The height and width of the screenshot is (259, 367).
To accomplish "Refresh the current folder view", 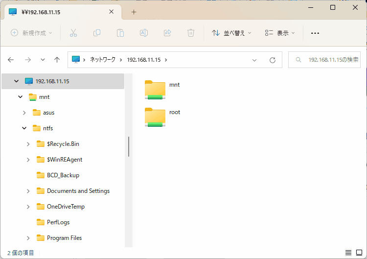I will 273,60.
